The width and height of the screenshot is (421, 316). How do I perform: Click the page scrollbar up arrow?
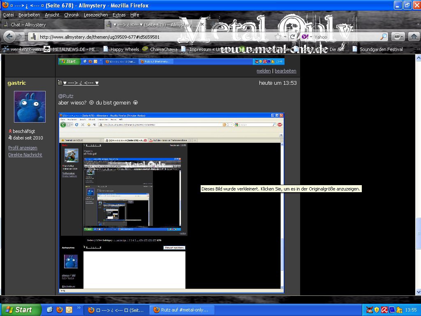(x=418, y=58)
